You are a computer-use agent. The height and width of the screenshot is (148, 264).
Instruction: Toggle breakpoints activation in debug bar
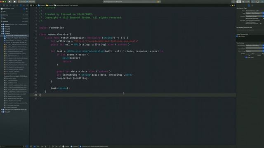coord(35,146)
